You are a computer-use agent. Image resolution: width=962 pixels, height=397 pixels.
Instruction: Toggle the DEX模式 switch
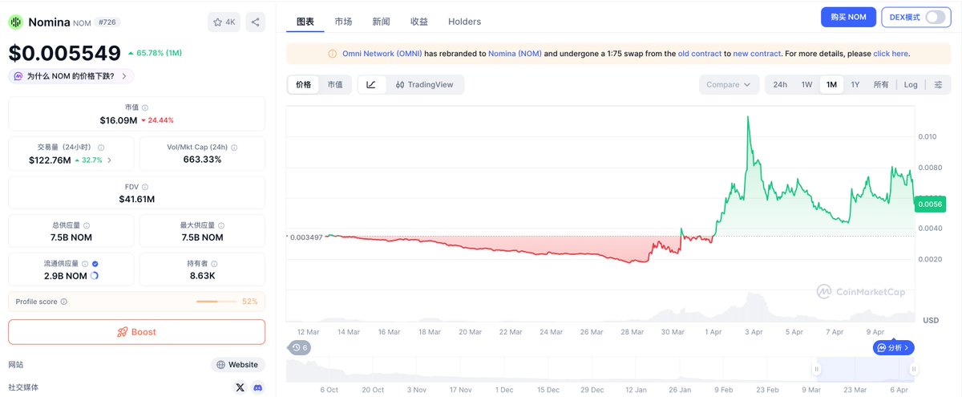[935, 17]
